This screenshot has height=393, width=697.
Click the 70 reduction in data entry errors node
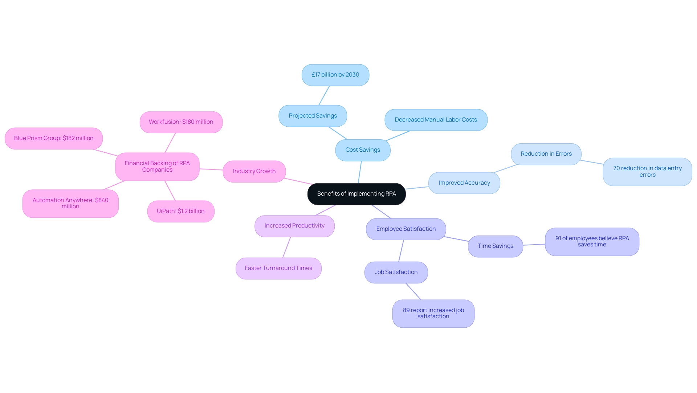647,171
